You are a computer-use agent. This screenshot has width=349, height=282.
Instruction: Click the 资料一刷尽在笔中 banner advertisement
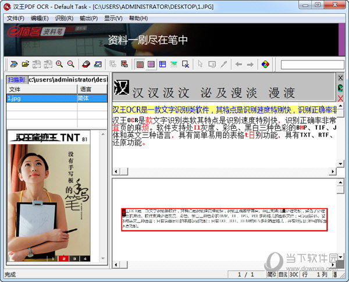(171, 40)
